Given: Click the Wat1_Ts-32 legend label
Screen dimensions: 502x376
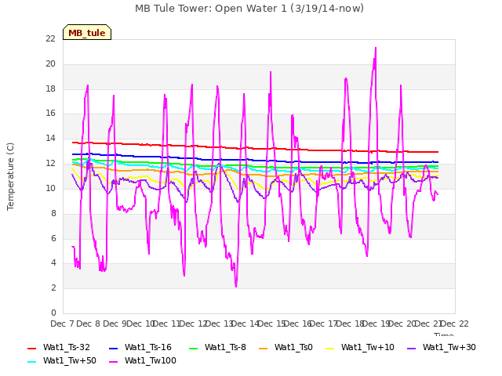Looking at the screenshot, I should pos(67,347).
